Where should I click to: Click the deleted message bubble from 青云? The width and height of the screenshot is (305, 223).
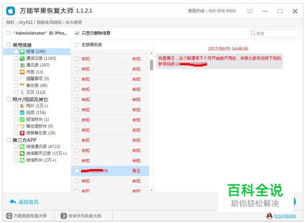[219, 61]
